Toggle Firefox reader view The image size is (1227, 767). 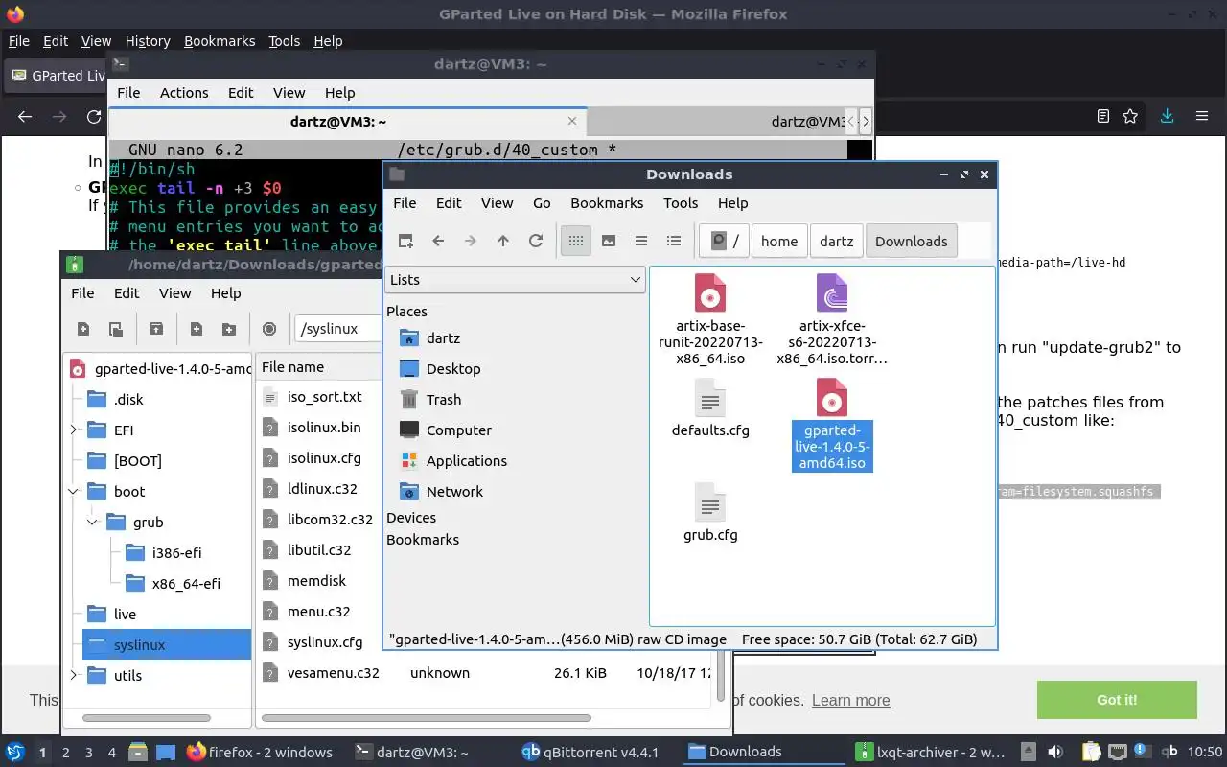point(1103,116)
